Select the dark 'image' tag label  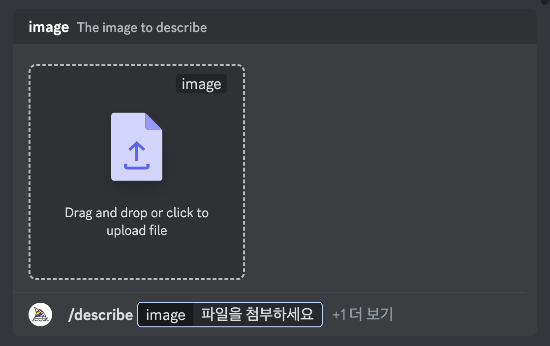tap(201, 84)
